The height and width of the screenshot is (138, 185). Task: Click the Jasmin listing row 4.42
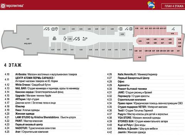pos(143,132)
